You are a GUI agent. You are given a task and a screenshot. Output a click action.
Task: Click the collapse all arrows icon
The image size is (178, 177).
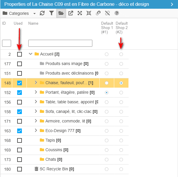click(89, 13)
